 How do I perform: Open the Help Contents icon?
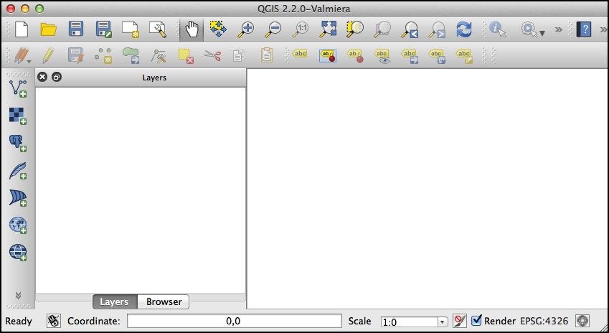[584, 29]
